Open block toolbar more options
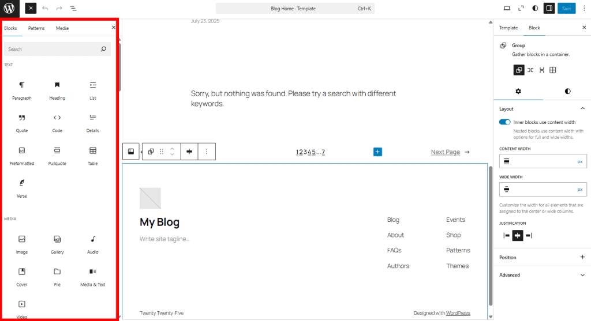The image size is (591, 321). pos(207,152)
